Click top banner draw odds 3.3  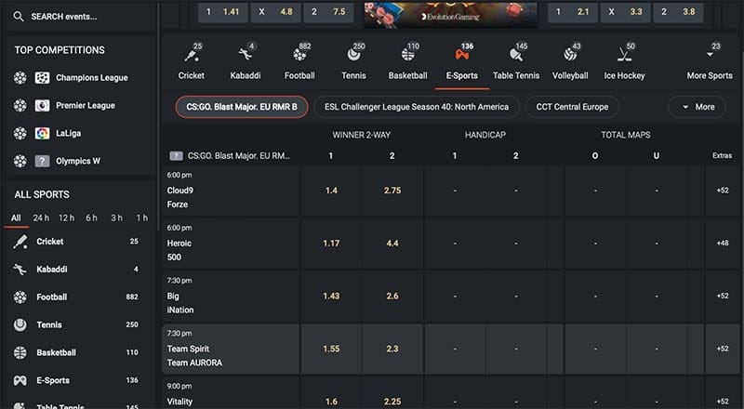pyautogui.click(x=625, y=12)
